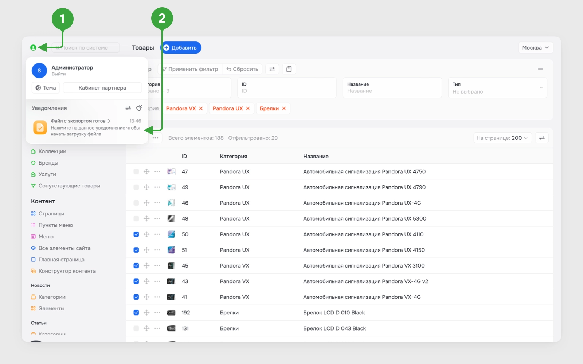This screenshot has height=364, width=583.
Task: Uncheck the checkbox for Брелок LCD D 010 Black
Action: pos(136,313)
